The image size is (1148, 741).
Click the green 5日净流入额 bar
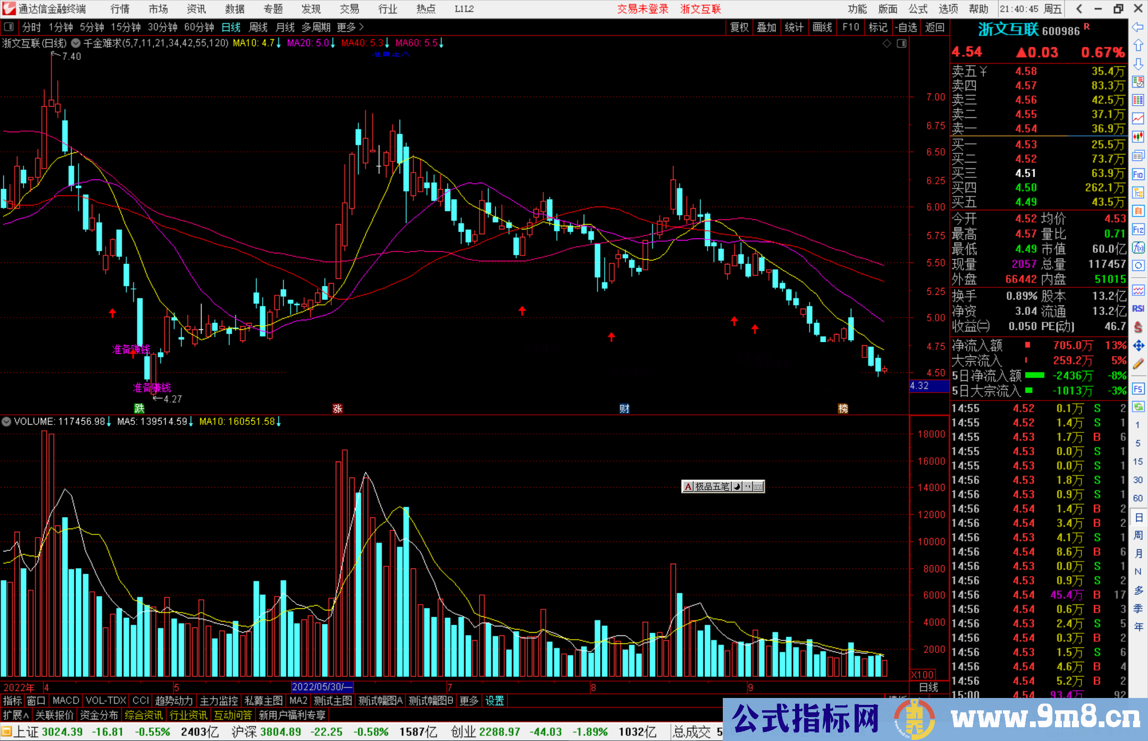click(x=1034, y=376)
